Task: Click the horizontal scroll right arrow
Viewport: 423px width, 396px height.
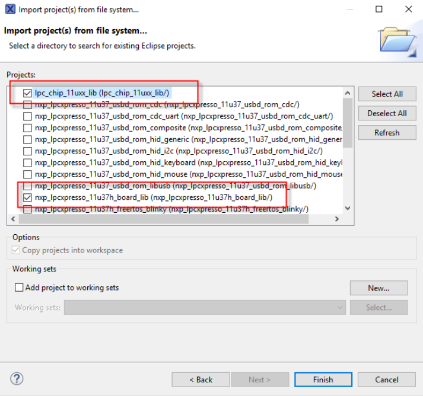Action: point(336,219)
